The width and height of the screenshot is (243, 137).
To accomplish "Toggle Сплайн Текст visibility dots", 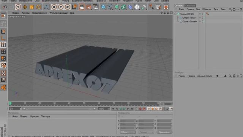I will tap(202, 18).
